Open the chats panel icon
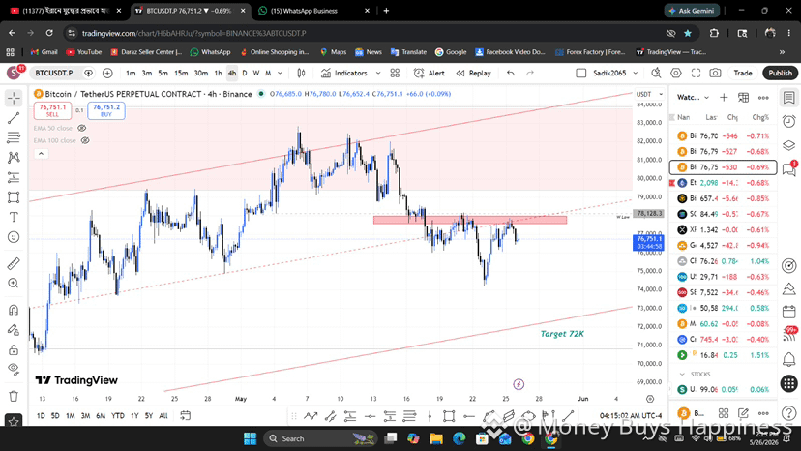The width and height of the screenshot is (801, 451). click(789, 169)
